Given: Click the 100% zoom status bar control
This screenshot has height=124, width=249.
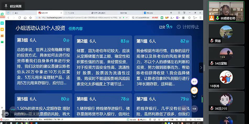Looking at the screenshot, I should click(x=198, y=119).
